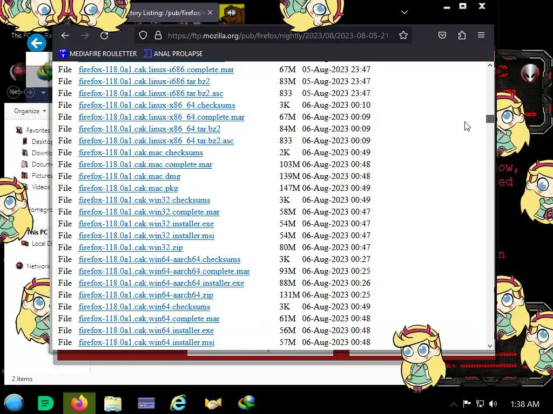This screenshot has width=553, height=414.
Task: Launch Internet Explorer from taskbar
Action: [178, 403]
